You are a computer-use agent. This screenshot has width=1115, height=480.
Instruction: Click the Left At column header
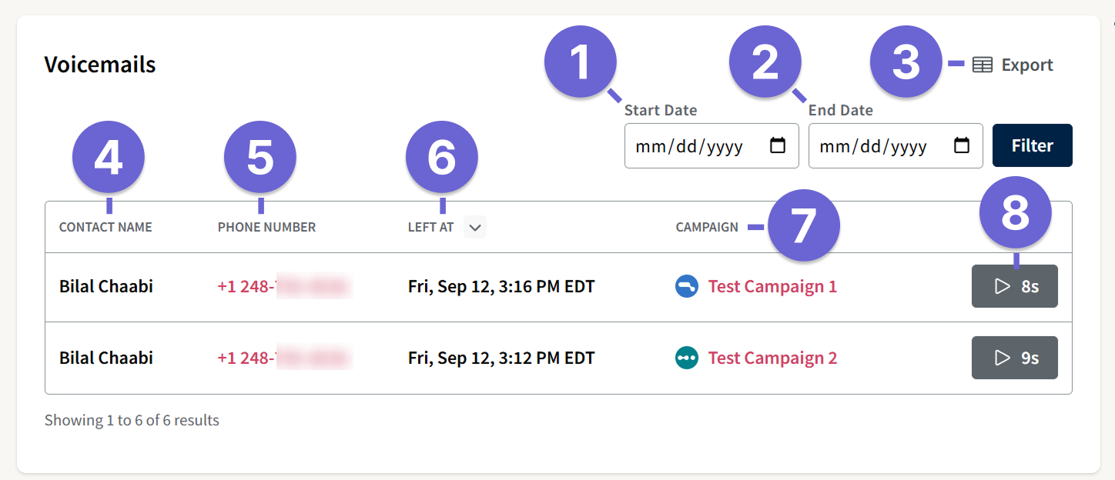click(430, 228)
